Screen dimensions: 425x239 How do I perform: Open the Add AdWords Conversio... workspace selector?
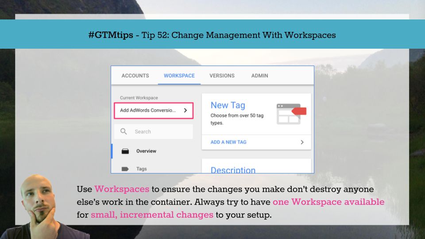[154, 111]
